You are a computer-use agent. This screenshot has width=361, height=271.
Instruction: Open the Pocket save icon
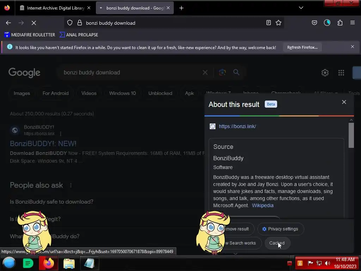(314, 23)
